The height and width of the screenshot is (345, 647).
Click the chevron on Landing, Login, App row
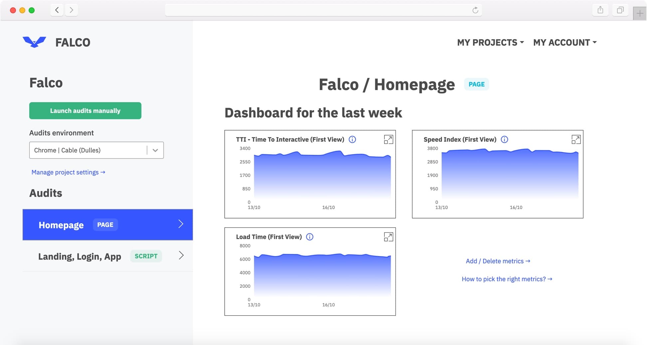click(181, 255)
